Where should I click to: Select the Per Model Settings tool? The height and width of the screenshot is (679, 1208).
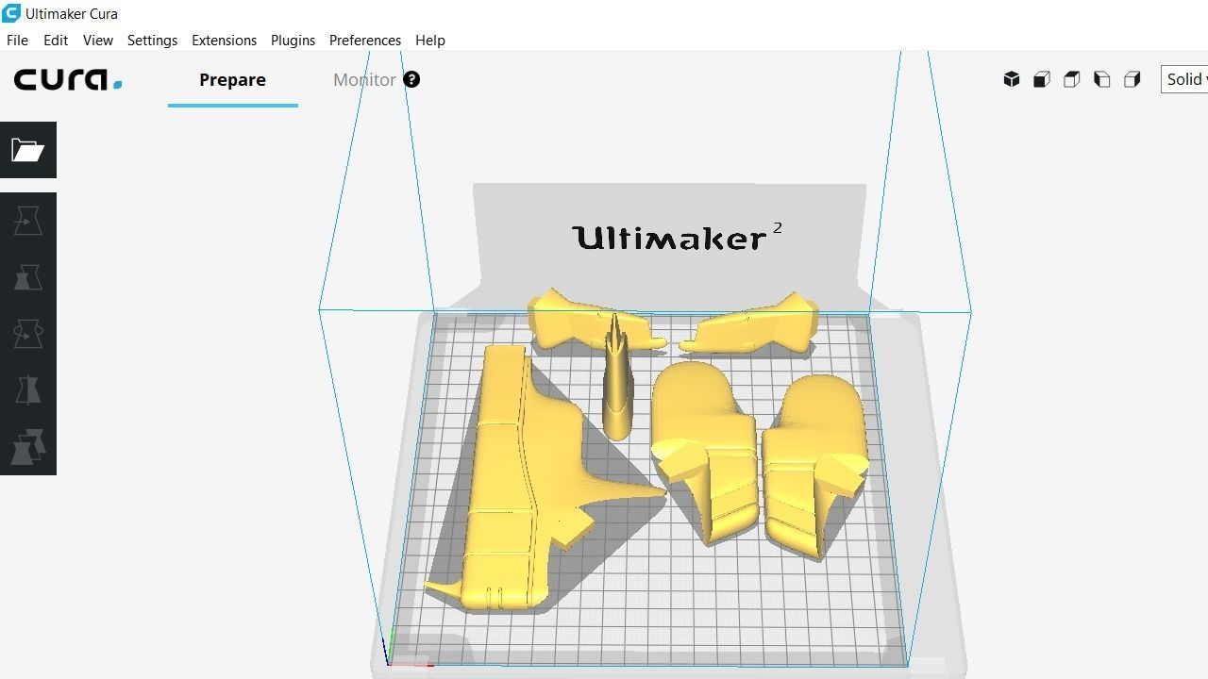point(28,447)
